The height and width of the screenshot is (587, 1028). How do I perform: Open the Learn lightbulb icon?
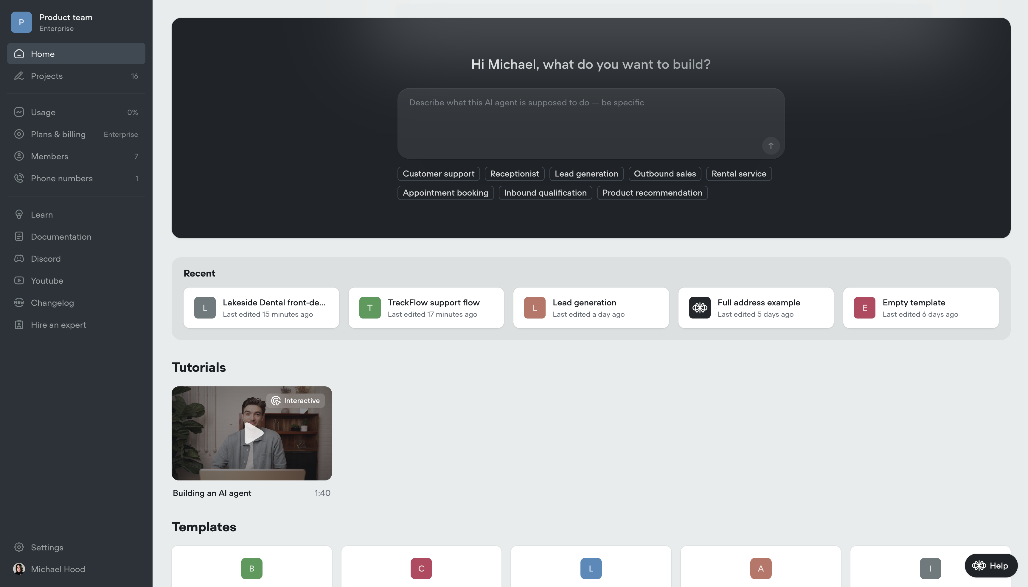tap(19, 214)
